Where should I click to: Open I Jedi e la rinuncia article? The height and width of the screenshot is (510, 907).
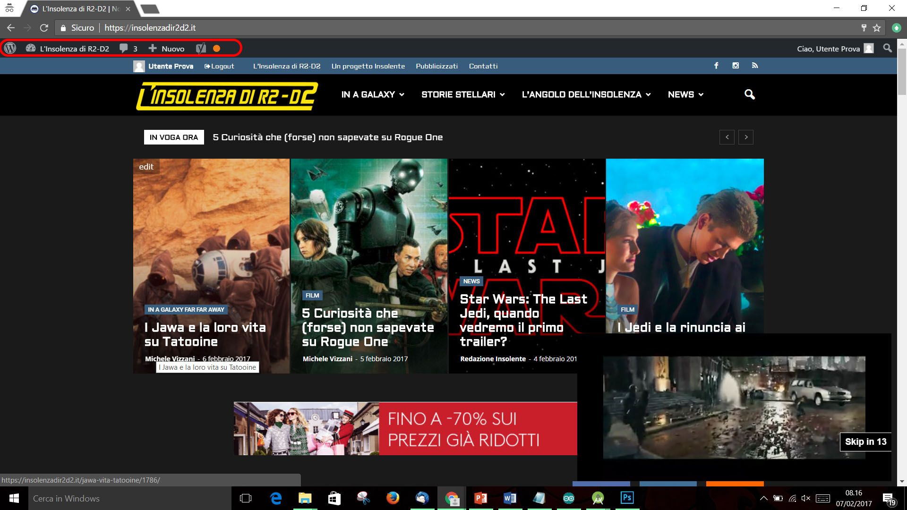tap(681, 327)
